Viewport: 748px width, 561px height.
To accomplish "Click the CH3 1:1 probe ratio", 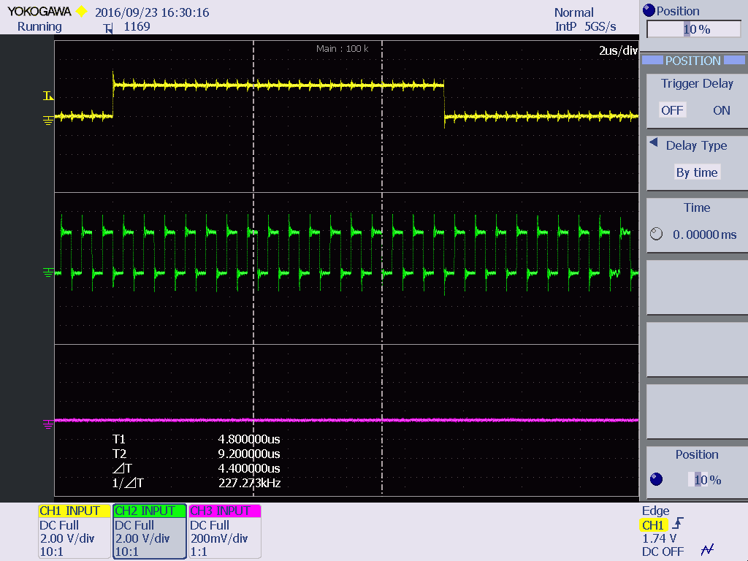I will (199, 552).
